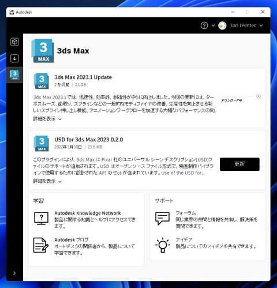Select the 3ds Max sidebar icon
This screenshot has width=277, height=288.
pyautogui.click(x=14, y=75)
